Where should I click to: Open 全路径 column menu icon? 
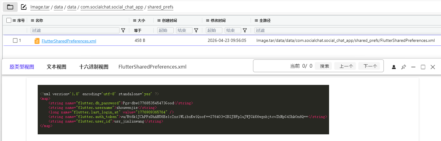point(256,21)
